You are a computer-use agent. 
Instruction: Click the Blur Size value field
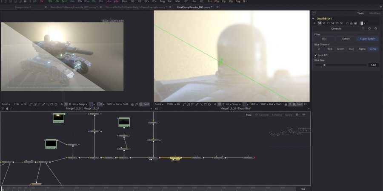point(373,65)
